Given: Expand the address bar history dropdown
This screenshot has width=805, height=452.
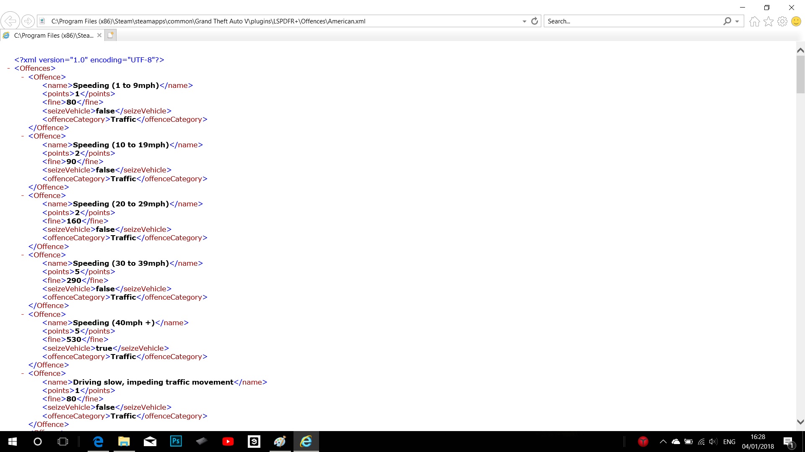Looking at the screenshot, I should (524, 21).
